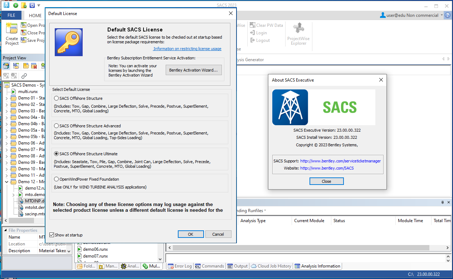The width and height of the screenshot is (453, 279).
Task: Select demo06.runx in the file list
Action: tap(95, 249)
